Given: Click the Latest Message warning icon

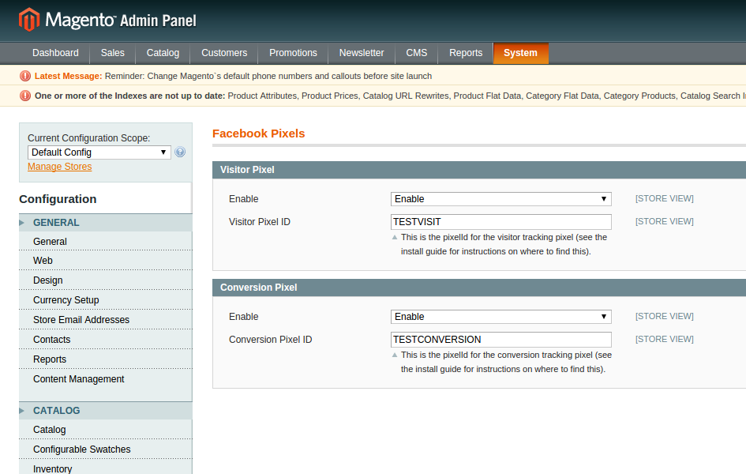Looking at the screenshot, I should tap(24, 76).
